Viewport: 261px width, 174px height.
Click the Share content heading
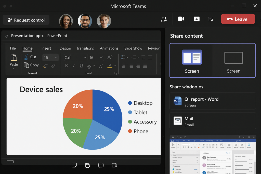tap(186, 36)
